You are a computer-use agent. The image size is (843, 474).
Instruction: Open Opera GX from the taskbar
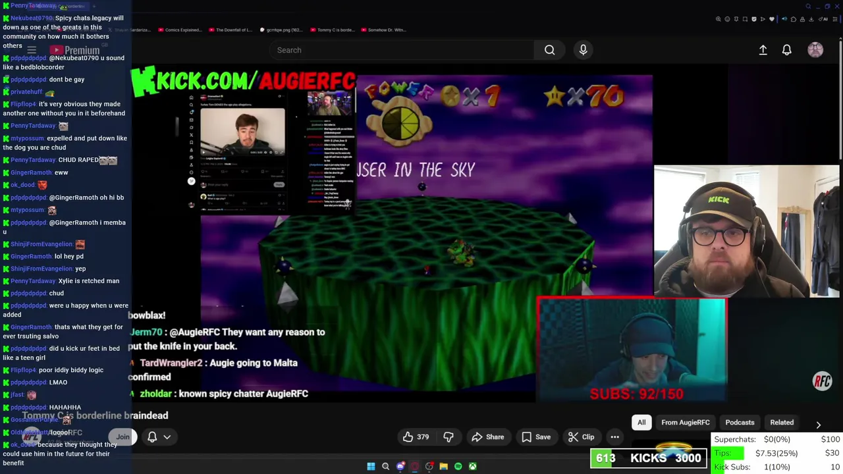[x=414, y=467]
